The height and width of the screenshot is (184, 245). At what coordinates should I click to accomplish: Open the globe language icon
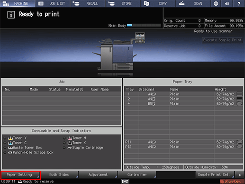[x=216, y=3]
